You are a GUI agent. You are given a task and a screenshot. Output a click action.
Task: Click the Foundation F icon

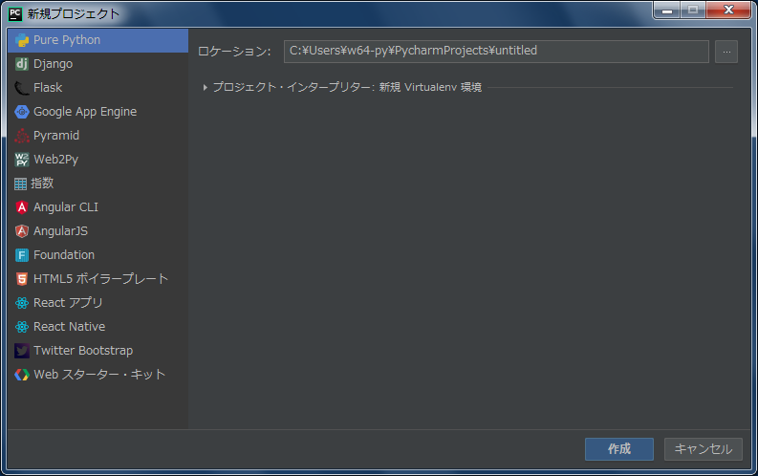(22, 255)
